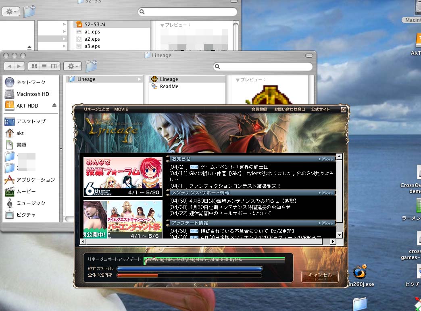This screenshot has height=311, width=421.
Task: Select the CrossOver demo icon on the desktop
Action: [411, 180]
